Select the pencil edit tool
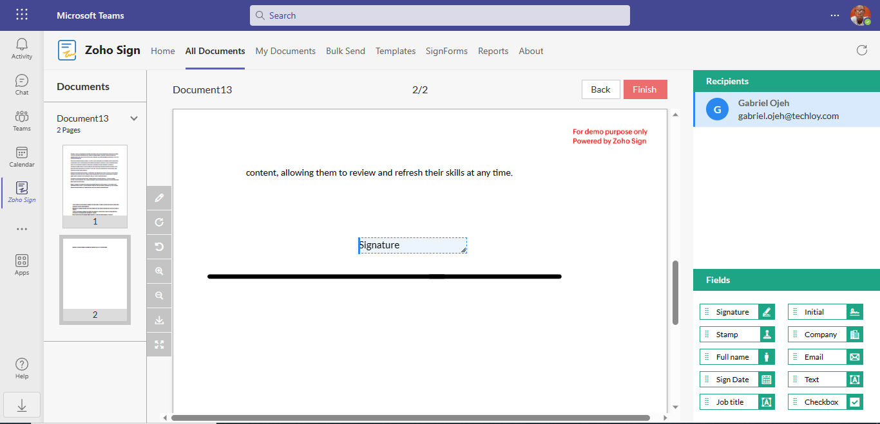880x424 pixels. click(159, 198)
